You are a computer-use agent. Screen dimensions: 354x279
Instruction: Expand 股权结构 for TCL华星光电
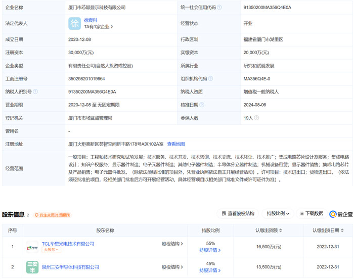click(172, 244)
